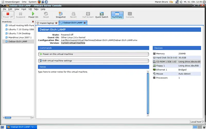
Task: Open the Tabs menu
Action: point(36,9)
